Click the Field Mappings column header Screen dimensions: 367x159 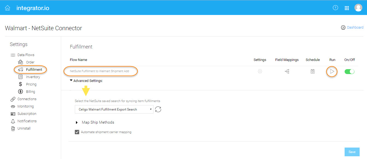[287, 60]
